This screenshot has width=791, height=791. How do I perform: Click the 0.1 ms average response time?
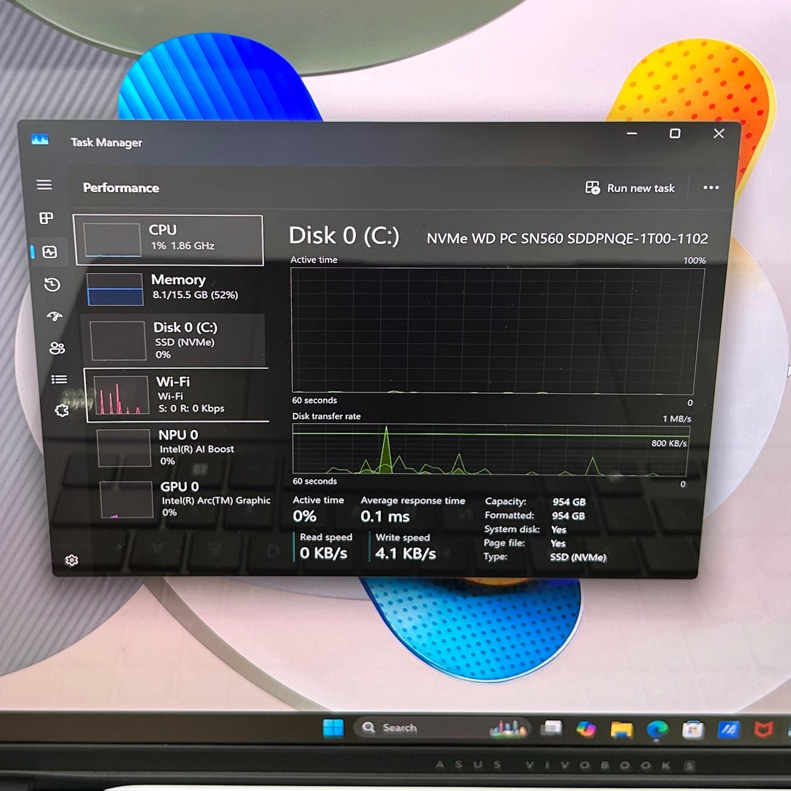[385, 516]
